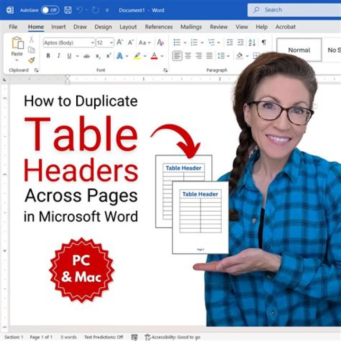Select Align Left

tap(177, 56)
